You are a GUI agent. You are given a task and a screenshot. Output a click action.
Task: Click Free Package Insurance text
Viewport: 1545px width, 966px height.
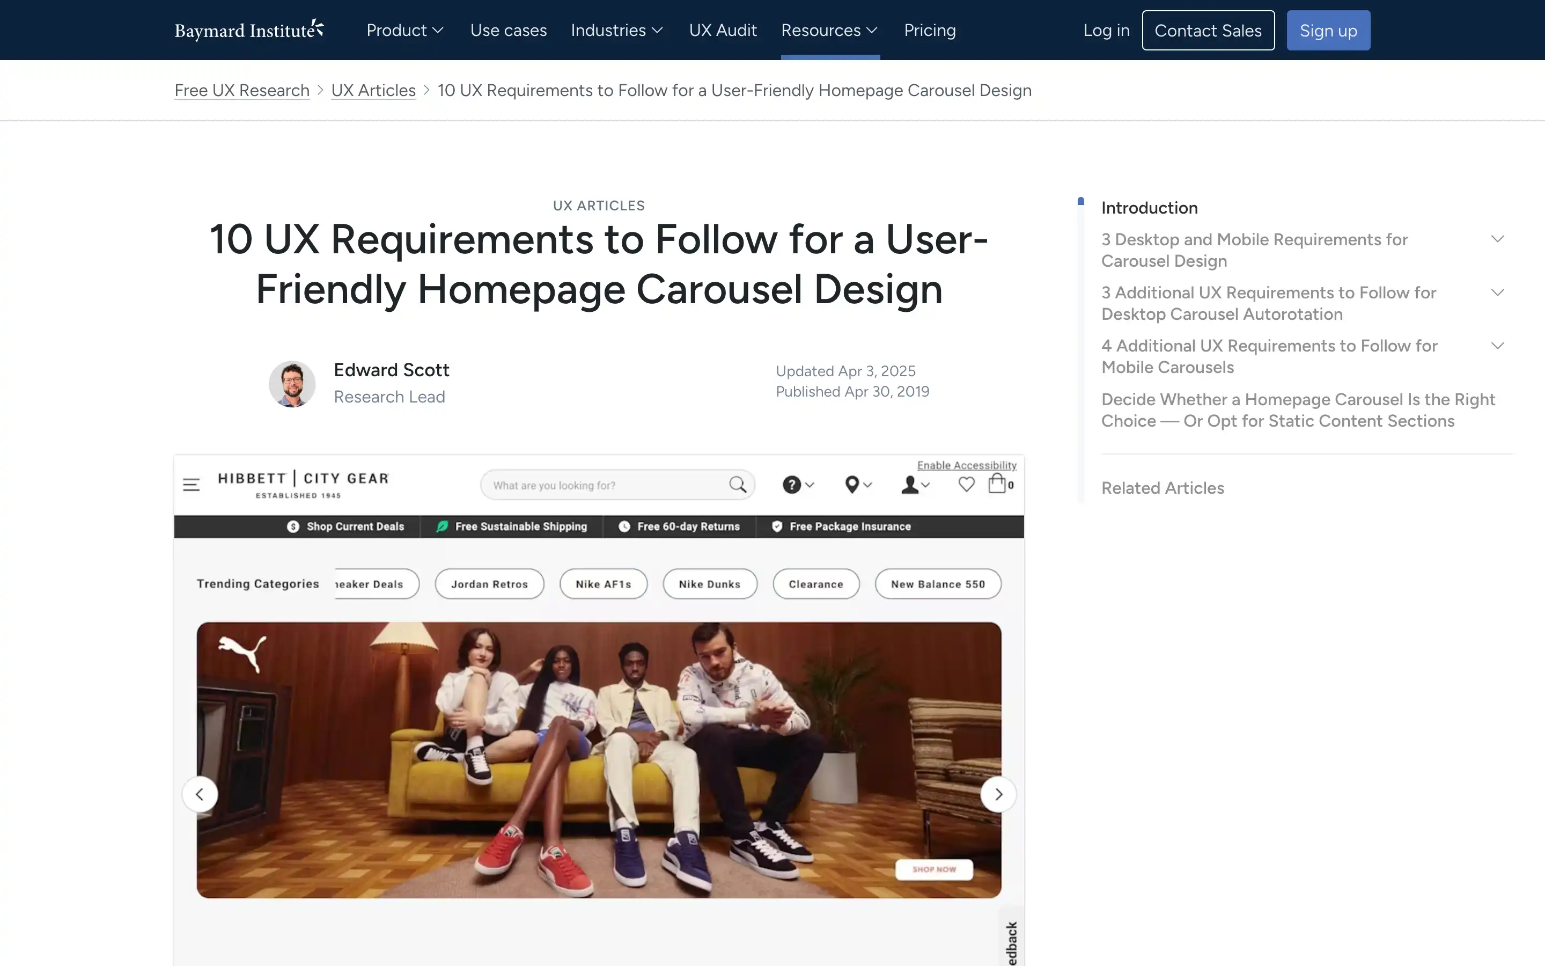[850, 526]
